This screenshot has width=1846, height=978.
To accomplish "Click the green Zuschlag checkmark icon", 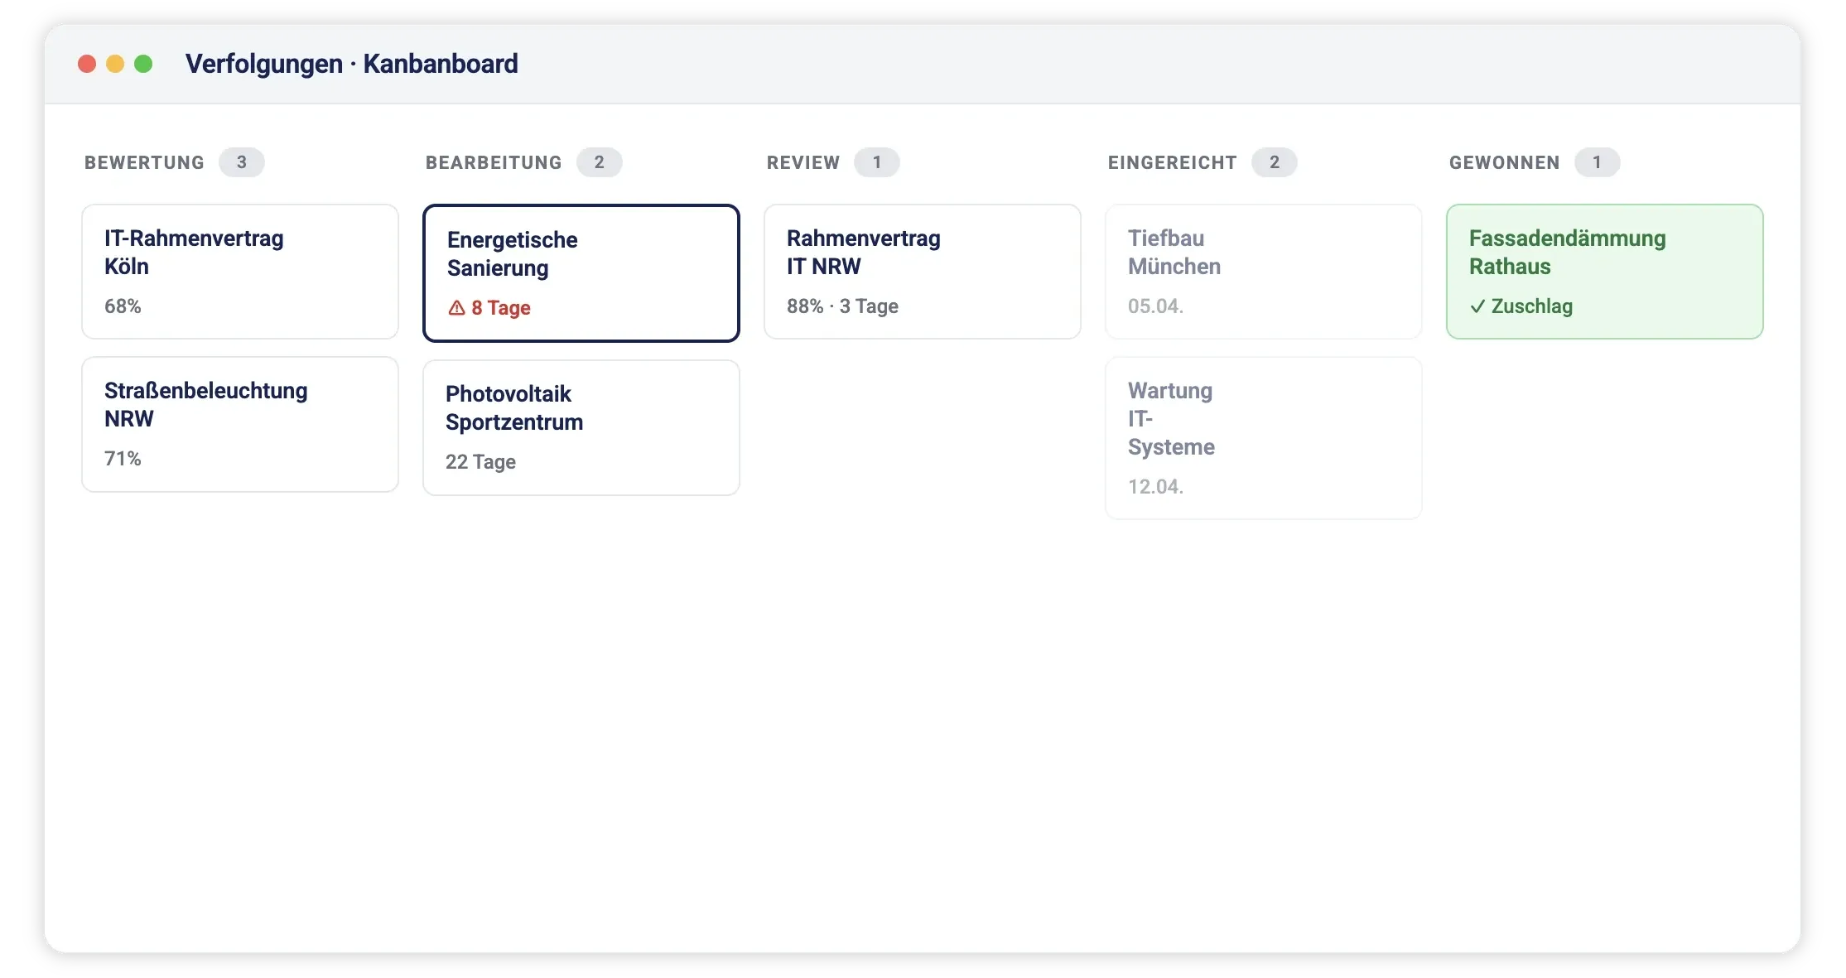I will click(1477, 306).
